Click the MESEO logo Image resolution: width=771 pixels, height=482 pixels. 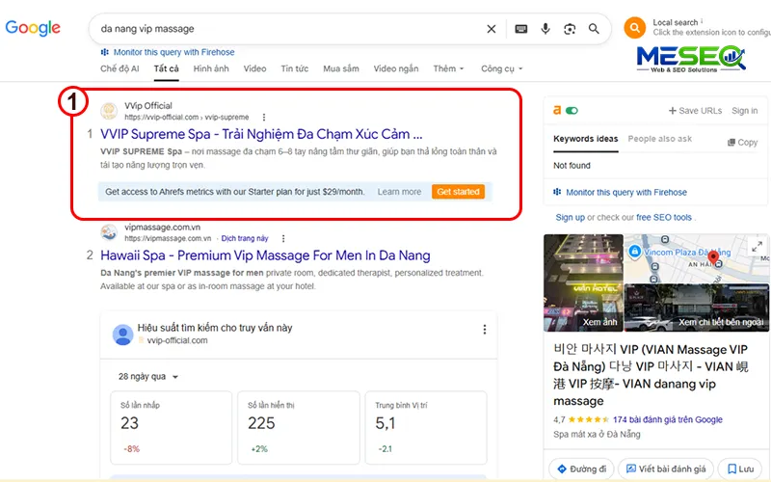(x=691, y=60)
